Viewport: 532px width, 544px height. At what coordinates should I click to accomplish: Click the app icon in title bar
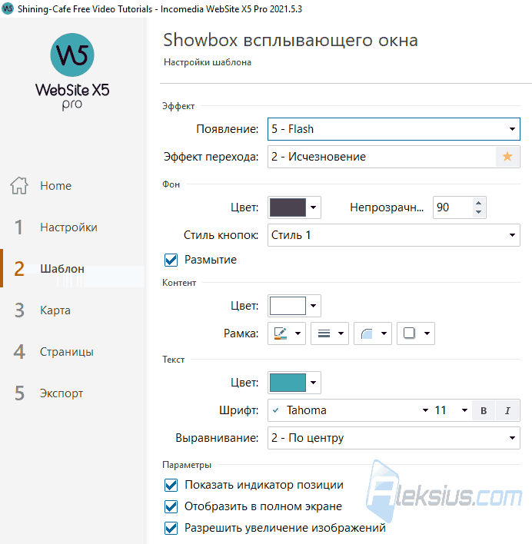pyautogui.click(x=8, y=8)
